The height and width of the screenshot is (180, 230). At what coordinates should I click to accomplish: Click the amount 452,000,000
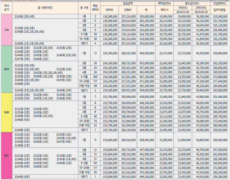coord(147,154)
